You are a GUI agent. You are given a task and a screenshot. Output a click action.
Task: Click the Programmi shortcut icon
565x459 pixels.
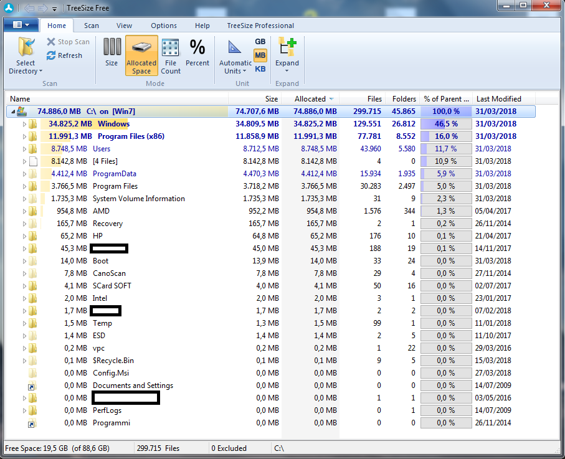click(x=32, y=423)
